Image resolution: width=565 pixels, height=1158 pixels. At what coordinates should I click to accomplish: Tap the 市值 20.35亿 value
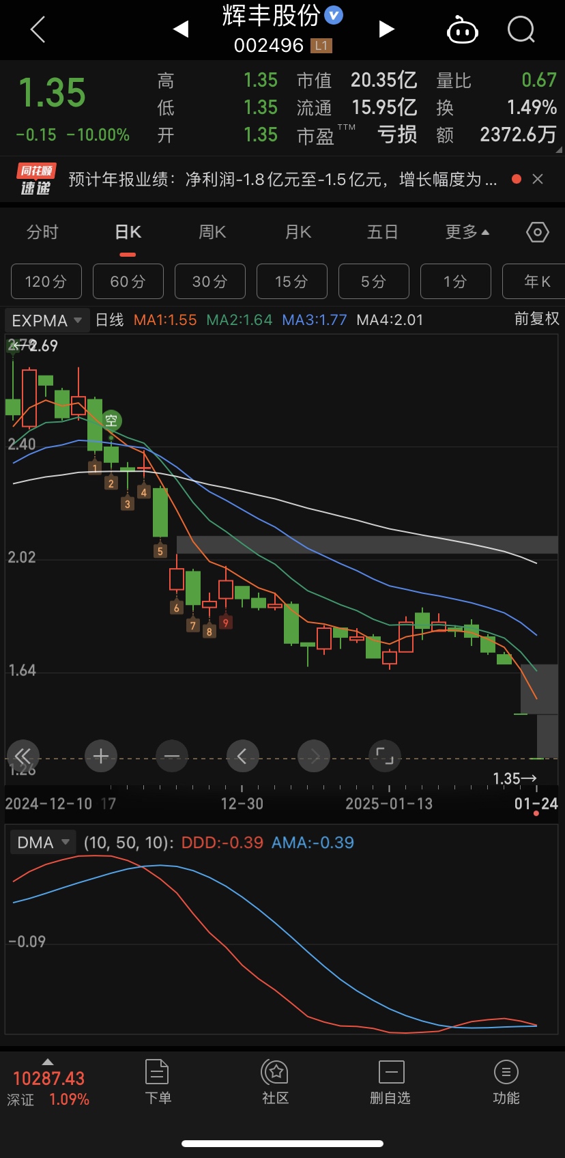tap(384, 81)
